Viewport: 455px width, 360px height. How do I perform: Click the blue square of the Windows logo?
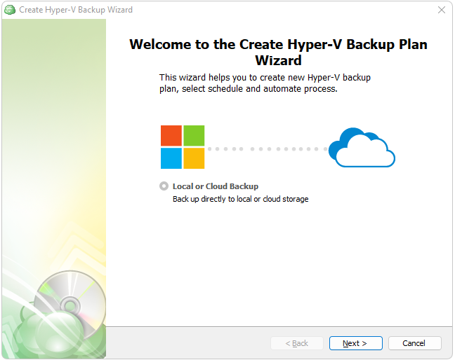(171, 158)
